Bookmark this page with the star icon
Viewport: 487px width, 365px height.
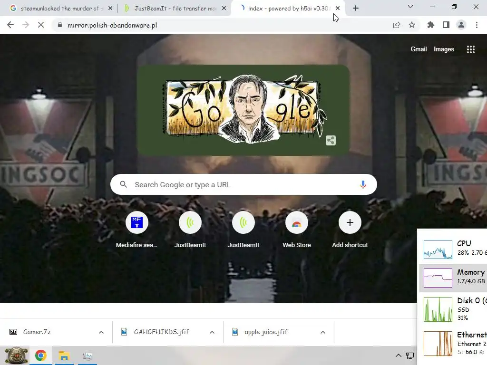[x=412, y=25]
